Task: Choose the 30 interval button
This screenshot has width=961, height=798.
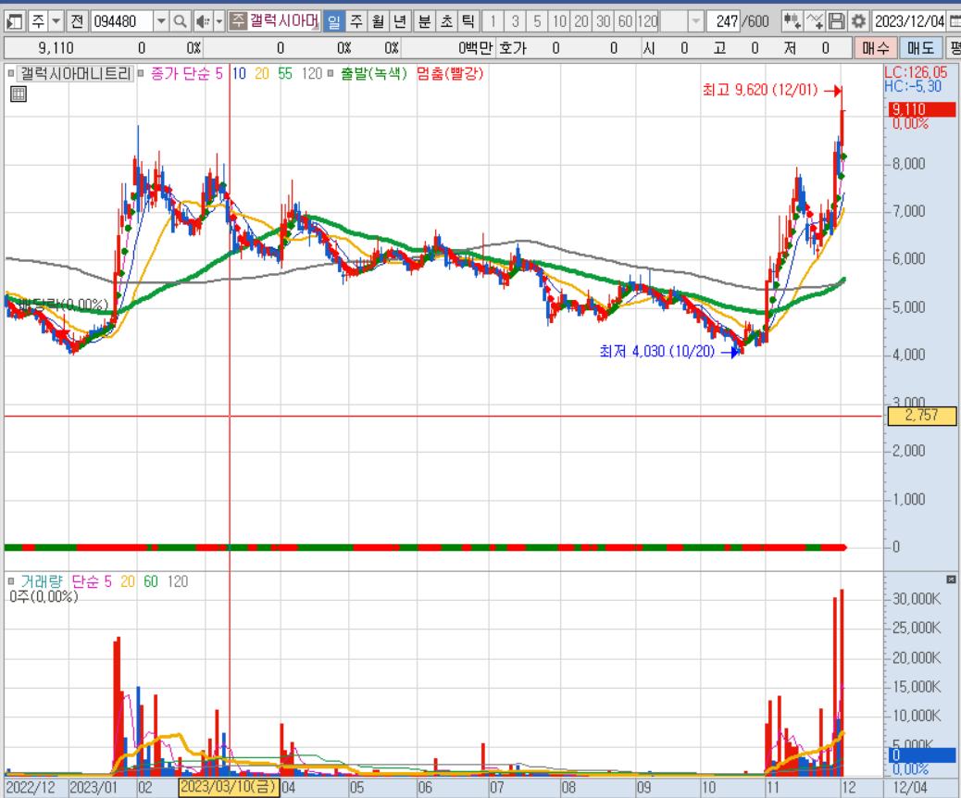Action: tap(603, 21)
